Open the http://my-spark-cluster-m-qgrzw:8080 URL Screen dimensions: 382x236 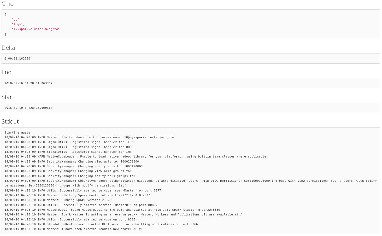[x=187, y=210]
